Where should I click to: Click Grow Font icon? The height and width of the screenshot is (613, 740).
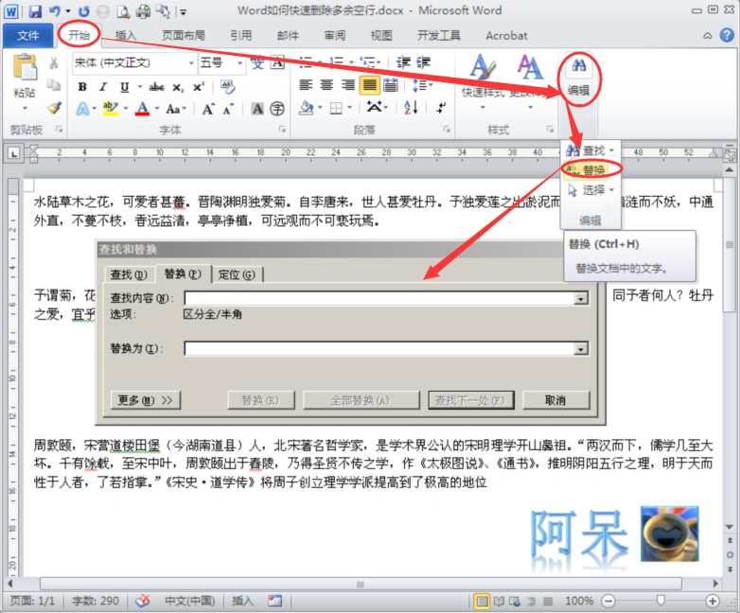pos(208,109)
